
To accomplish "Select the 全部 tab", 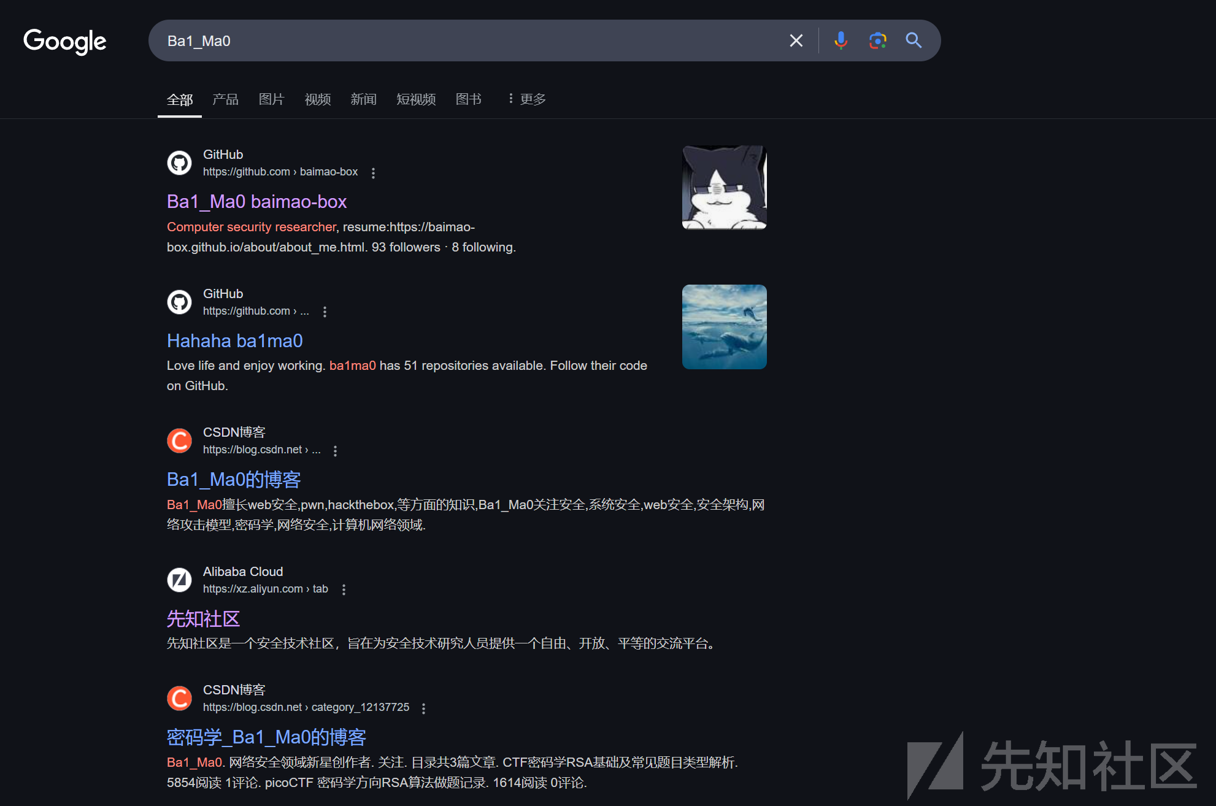I will point(180,99).
